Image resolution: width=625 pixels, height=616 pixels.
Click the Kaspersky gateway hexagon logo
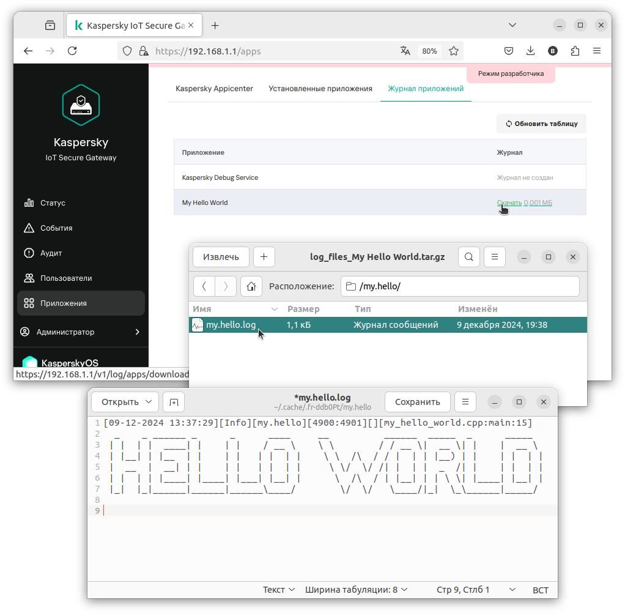click(x=81, y=105)
